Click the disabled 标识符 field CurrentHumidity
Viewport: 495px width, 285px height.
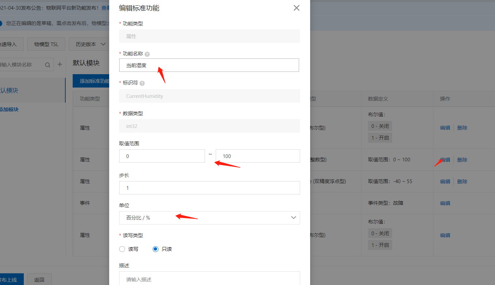pos(209,96)
